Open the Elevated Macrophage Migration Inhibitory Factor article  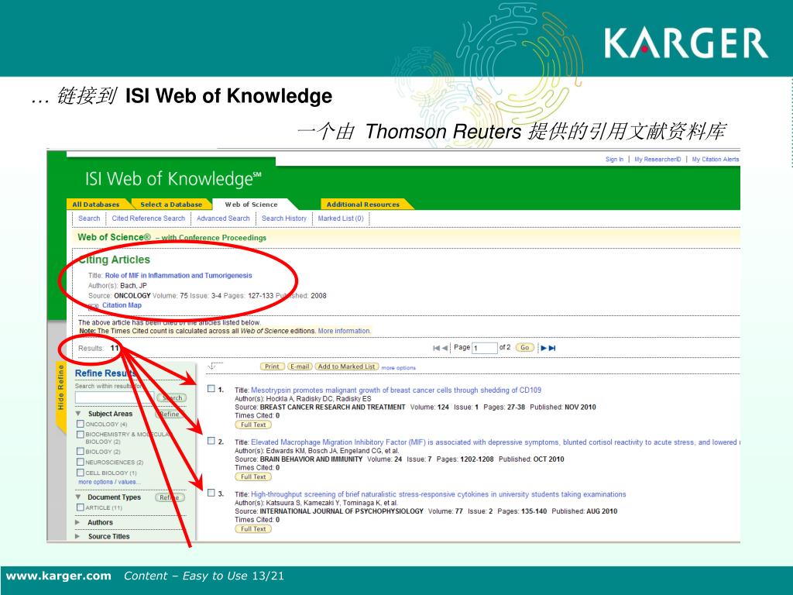tap(495, 442)
